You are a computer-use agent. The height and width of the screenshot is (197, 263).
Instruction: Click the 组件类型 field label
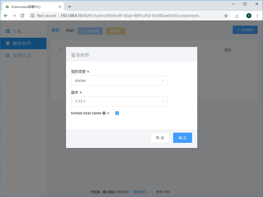tap(78, 72)
